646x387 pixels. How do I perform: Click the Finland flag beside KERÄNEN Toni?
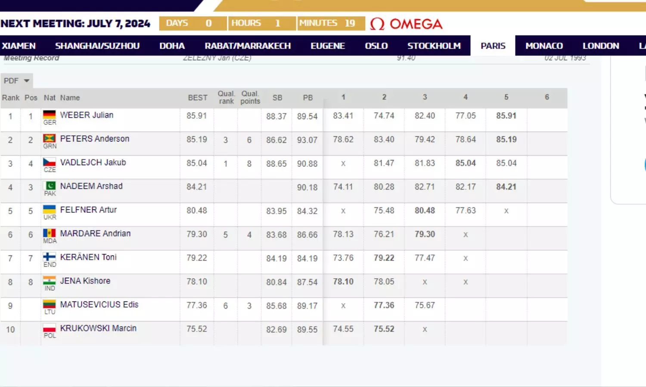[50, 257]
